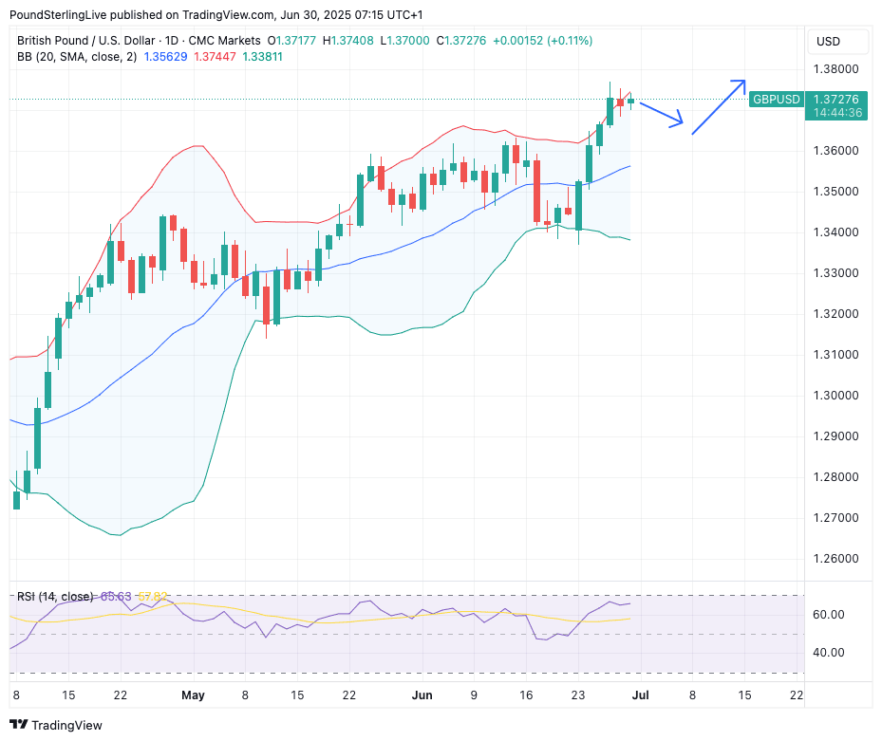
Task: Click the green lower band value 1.33811
Action: tap(263, 57)
